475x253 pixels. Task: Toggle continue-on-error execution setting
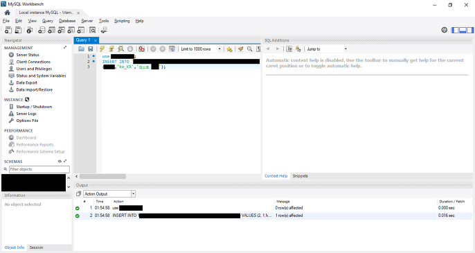click(141, 49)
